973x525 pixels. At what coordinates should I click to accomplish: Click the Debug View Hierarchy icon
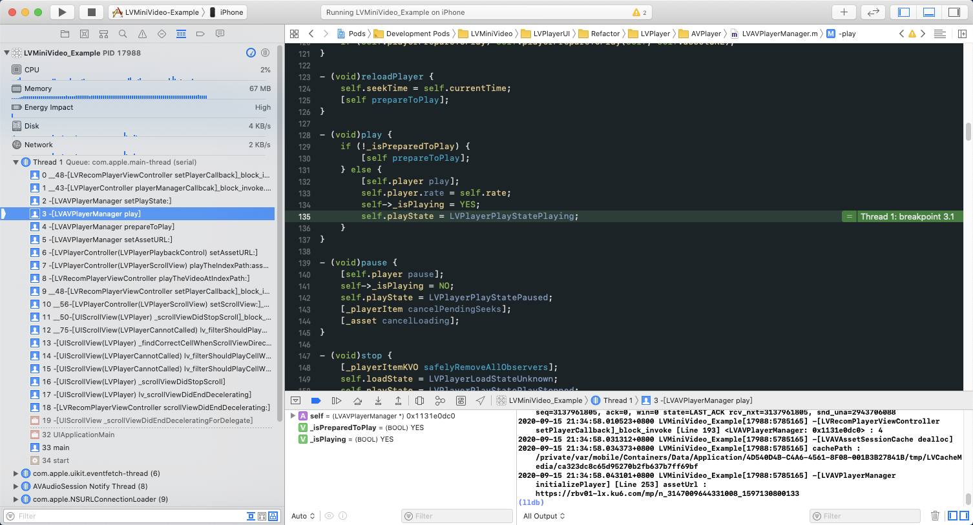coord(420,400)
